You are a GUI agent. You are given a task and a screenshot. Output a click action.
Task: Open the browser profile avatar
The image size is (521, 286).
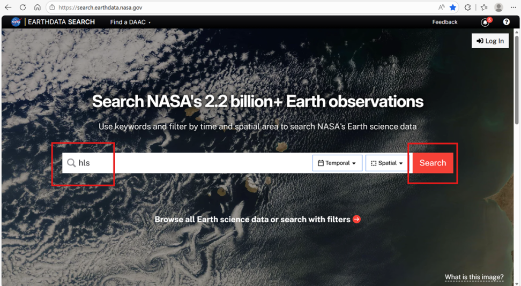tap(498, 7)
